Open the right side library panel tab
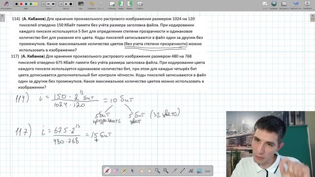Viewport: 315px width, 177px height. [313, 18]
